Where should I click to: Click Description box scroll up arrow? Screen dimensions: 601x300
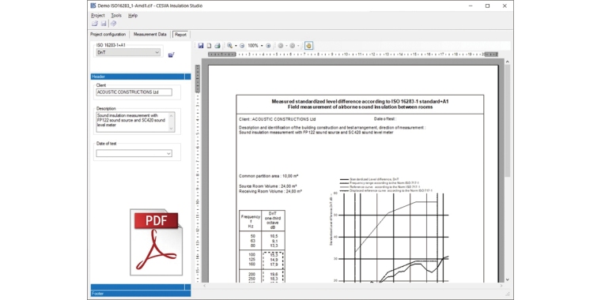[x=172, y=115]
